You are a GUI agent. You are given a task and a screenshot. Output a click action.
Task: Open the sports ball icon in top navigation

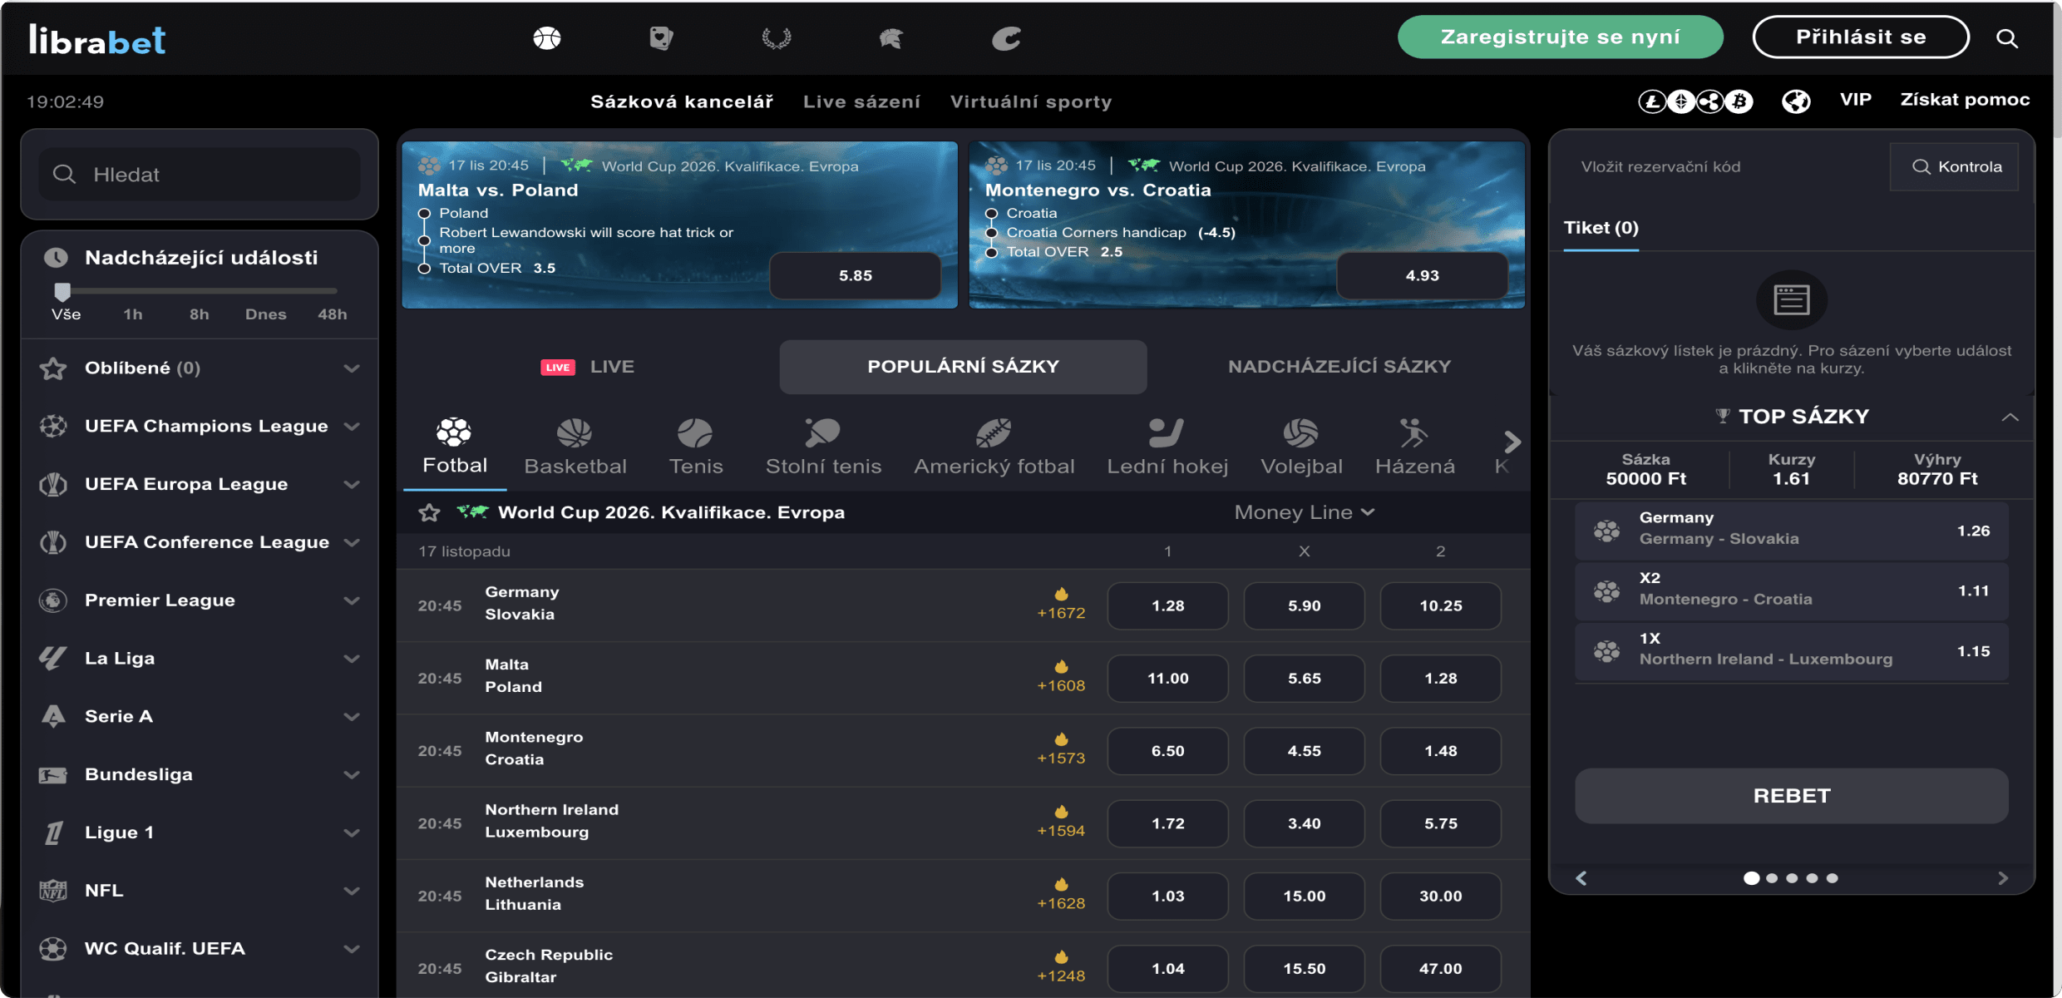pyautogui.click(x=546, y=38)
